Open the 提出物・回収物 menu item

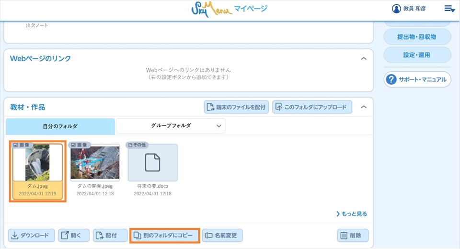coord(417,37)
